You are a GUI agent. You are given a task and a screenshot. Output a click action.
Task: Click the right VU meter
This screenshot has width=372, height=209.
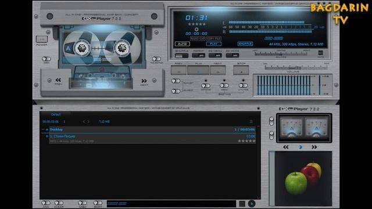316,128
